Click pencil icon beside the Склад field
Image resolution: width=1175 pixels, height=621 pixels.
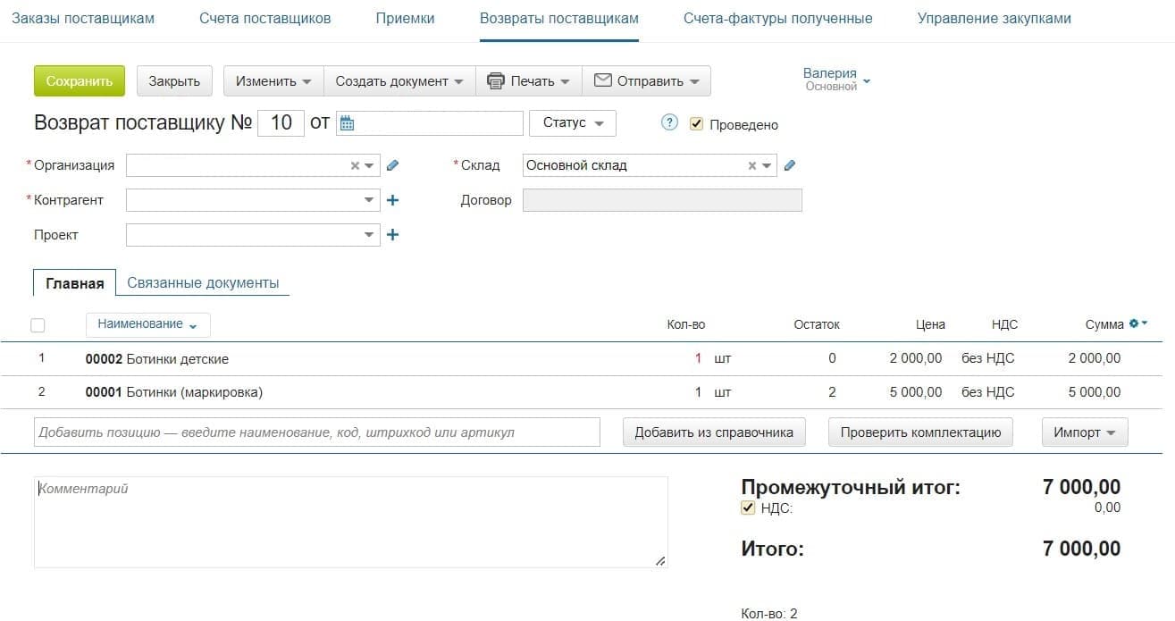(x=789, y=165)
